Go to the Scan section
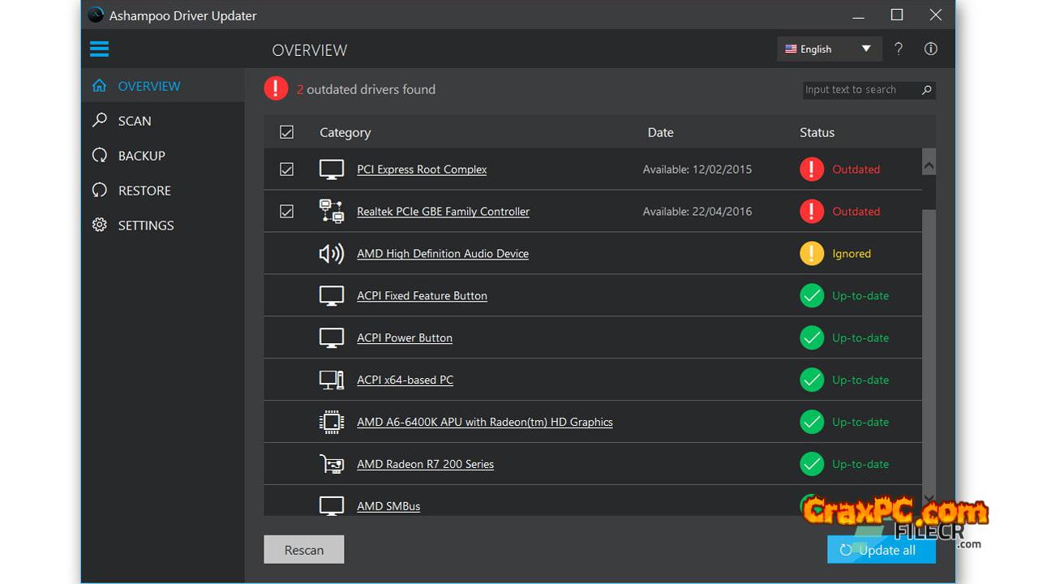Image resolution: width=1038 pixels, height=584 pixels. point(134,121)
